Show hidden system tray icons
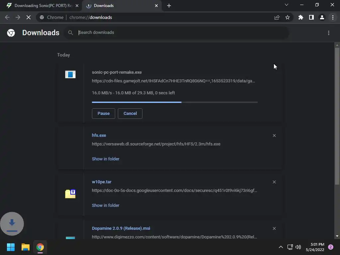Viewport: 340px width, 255px height. pyautogui.click(x=281, y=247)
